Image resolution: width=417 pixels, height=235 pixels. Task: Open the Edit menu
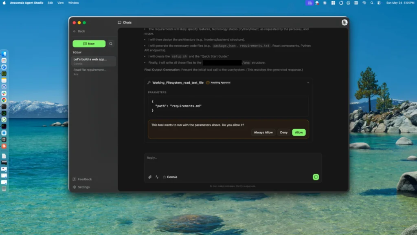(x=50, y=3)
